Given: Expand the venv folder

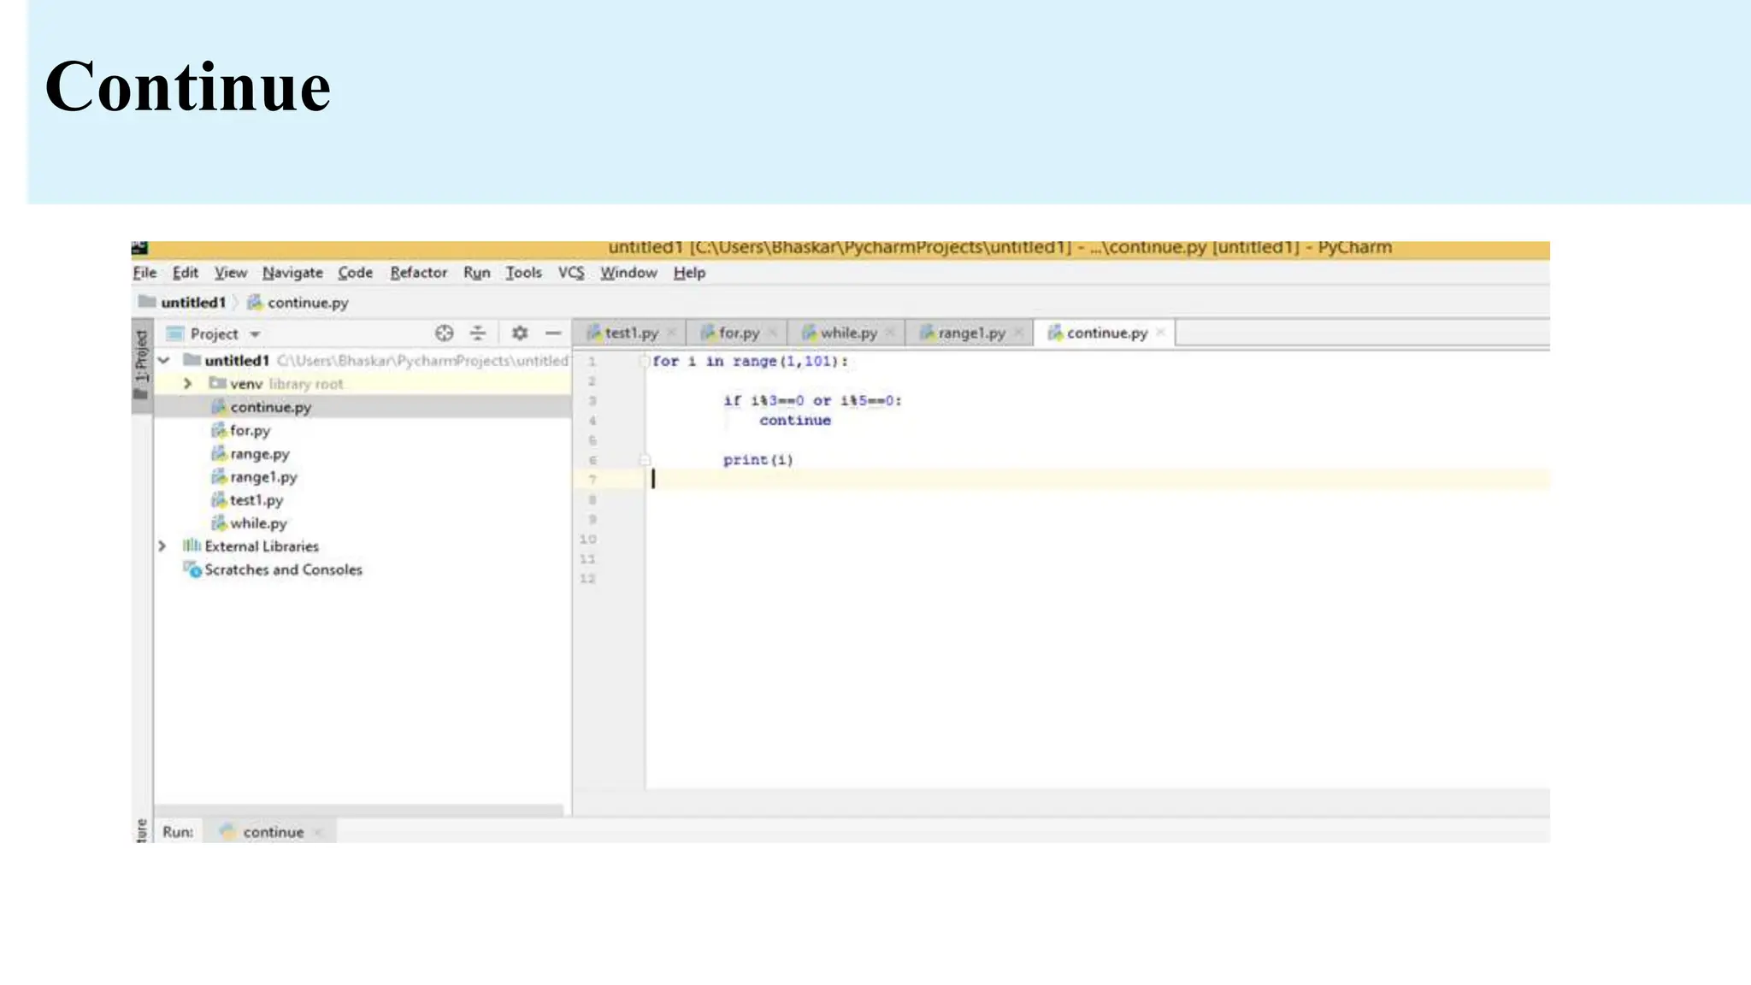Looking at the screenshot, I should click(x=187, y=384).
